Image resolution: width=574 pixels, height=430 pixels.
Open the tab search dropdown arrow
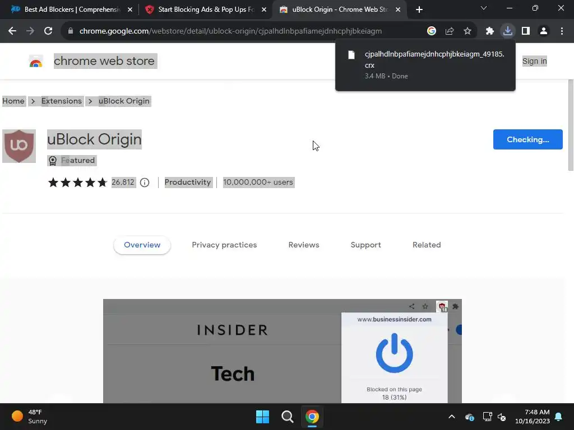pyautogui.click(x=484, y=8)
